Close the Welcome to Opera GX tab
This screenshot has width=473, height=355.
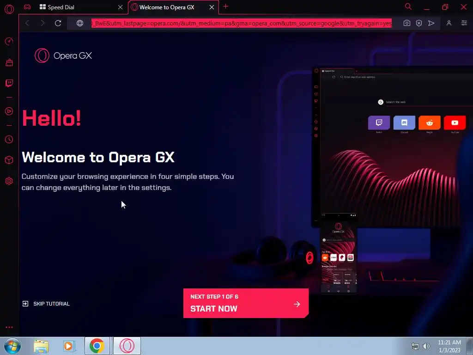click(x=212, y=7)
